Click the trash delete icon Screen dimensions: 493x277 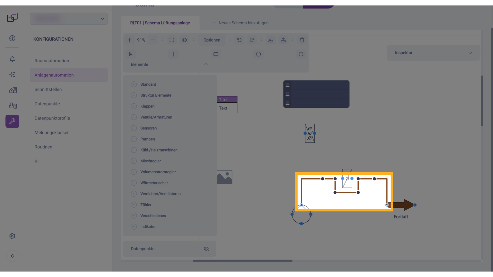click(x=302, y=40)
